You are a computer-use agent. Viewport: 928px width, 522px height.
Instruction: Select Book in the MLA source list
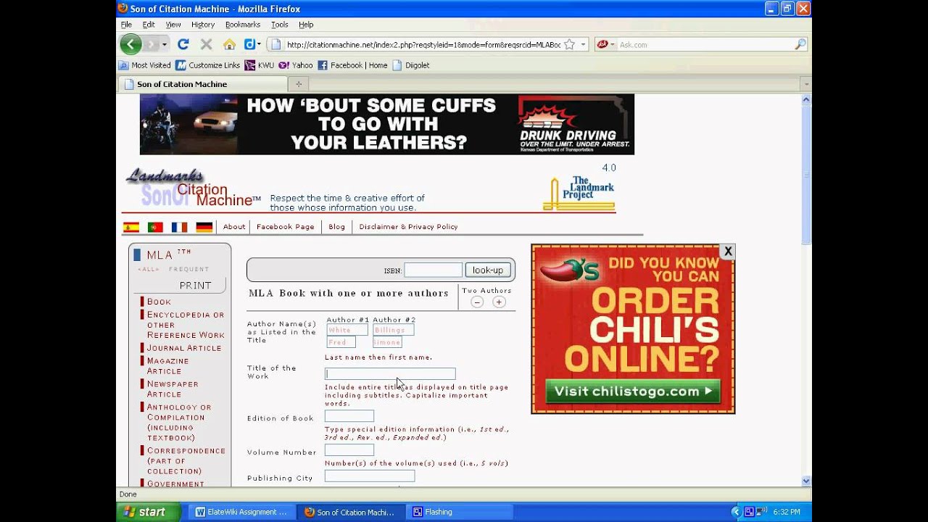pyautogui.click(x=159, y=302)
